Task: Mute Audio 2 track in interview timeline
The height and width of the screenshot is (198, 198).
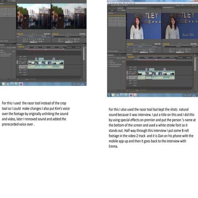Action: click(x=130, y=81)
